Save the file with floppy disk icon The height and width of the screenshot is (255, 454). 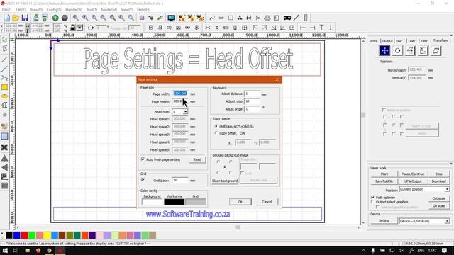pyautogui.click(x=25, y=18)
